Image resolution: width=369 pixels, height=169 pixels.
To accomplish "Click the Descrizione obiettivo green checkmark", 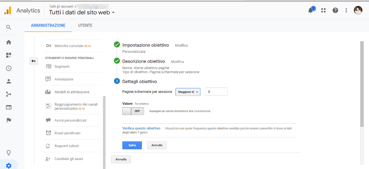I will 117,61.
